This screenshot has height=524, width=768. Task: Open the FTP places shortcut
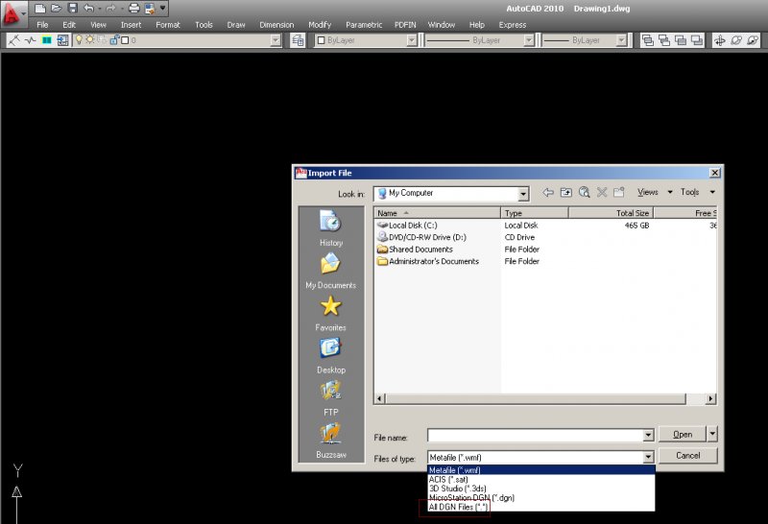click(330, 398)
